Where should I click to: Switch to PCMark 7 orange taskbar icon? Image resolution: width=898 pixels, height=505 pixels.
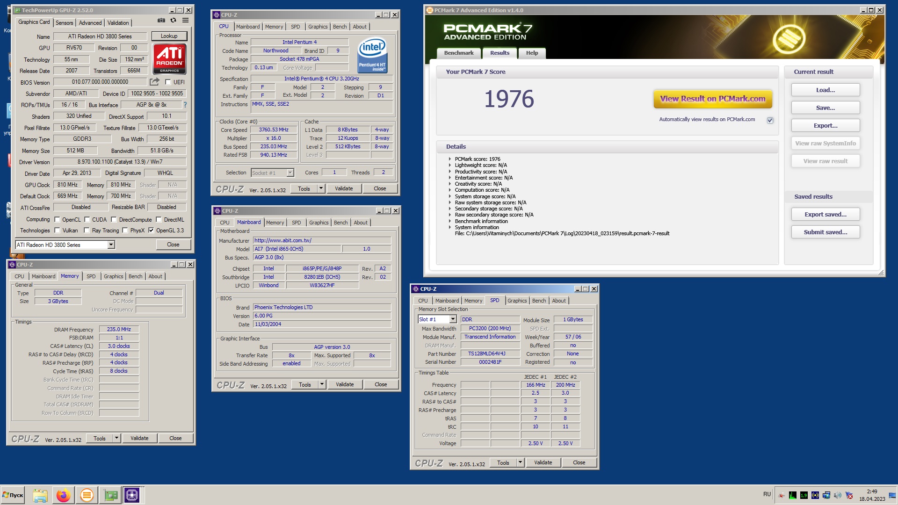(87, 495)
